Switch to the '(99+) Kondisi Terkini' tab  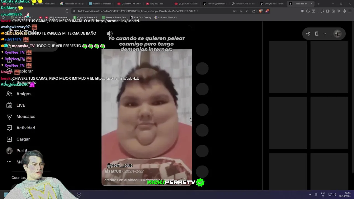(x=272, y=4)
